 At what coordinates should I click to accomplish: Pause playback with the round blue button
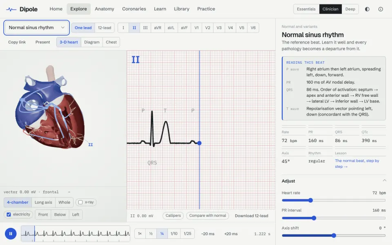[x=11, y=234]
